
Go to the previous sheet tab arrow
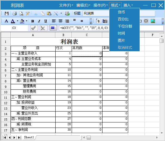point(10,137)
